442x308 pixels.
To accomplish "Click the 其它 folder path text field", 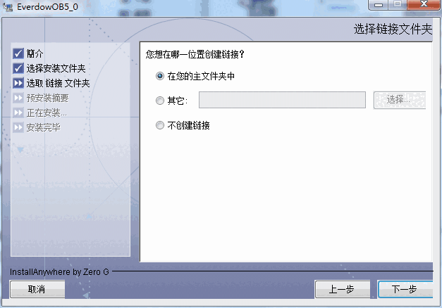I will pyautogui.click(x=282, y=100).
